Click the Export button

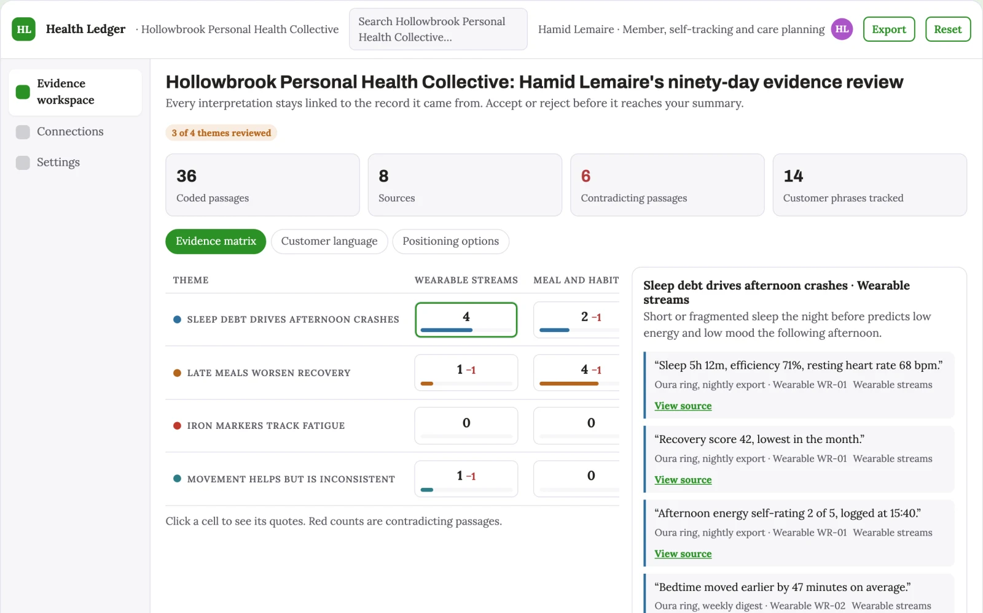pos(889,29)
